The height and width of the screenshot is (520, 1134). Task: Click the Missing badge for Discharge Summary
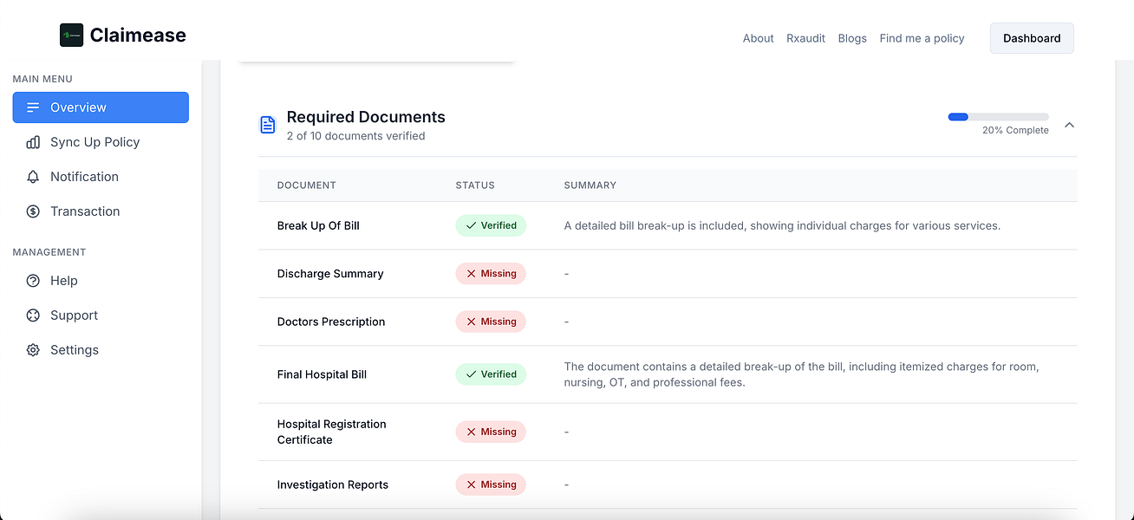(491, 273)
